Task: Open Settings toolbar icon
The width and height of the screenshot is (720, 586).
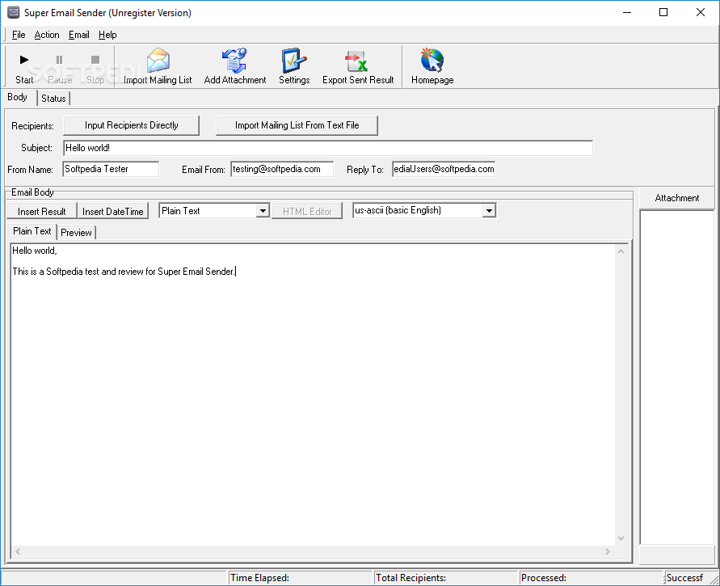Action: pos(294,61)
